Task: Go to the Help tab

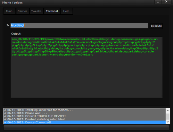Action: pos(66,11)
